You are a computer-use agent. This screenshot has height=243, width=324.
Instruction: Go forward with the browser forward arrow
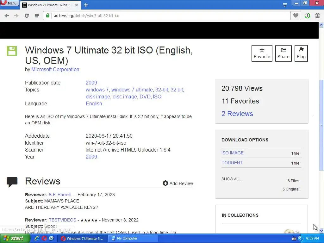[16, 16]
